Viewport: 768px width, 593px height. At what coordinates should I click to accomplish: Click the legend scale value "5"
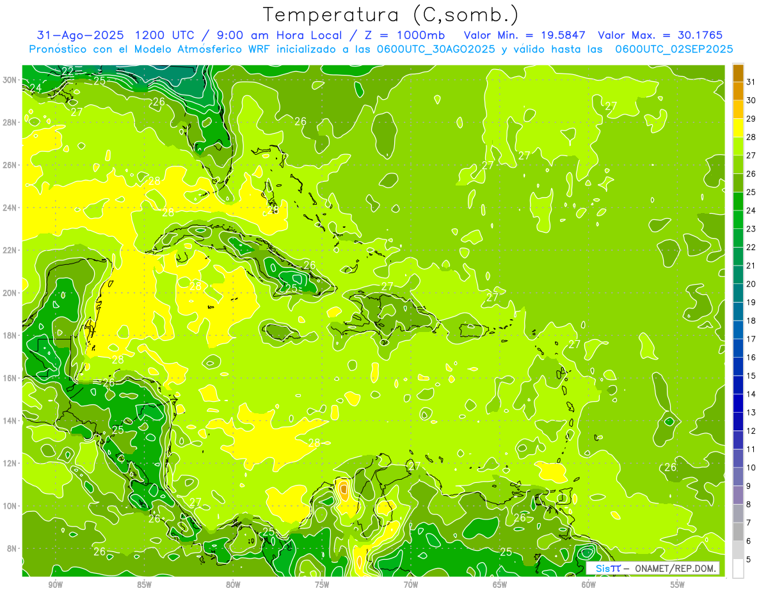point(749,559)
